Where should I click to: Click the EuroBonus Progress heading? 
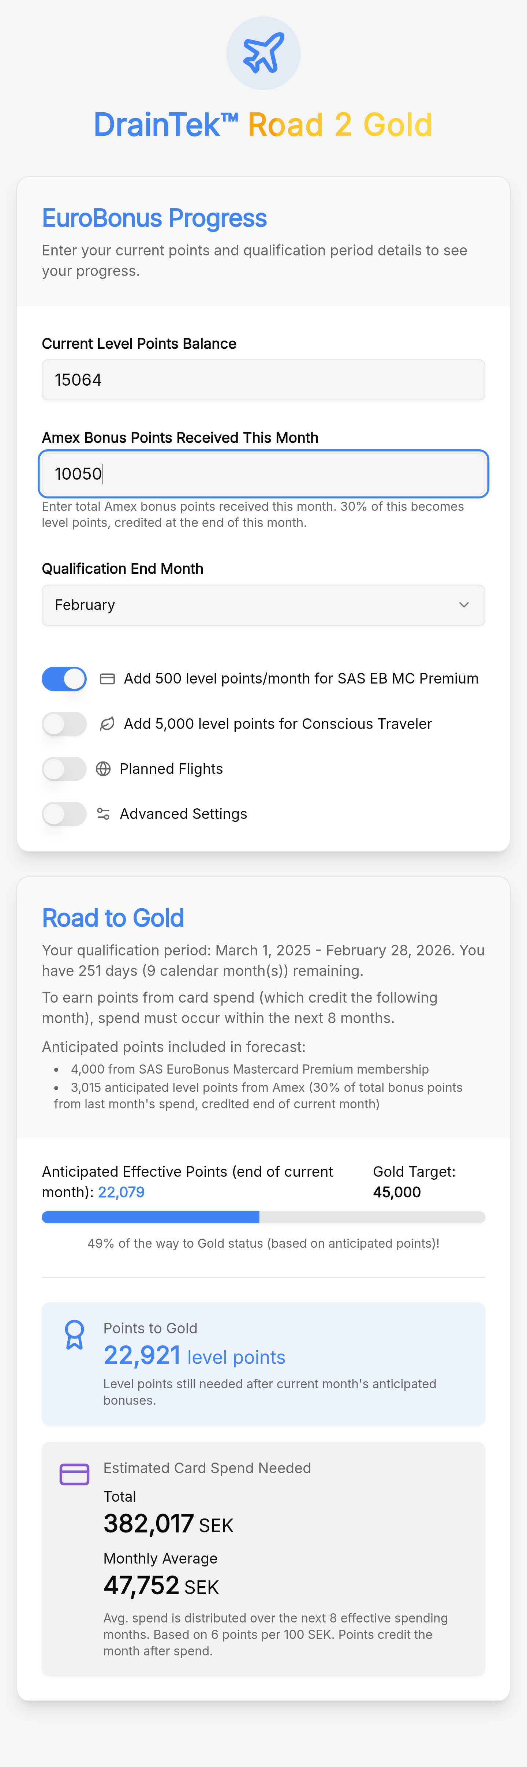[x=154, y=218]
